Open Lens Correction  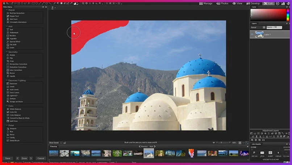pos(14,70)
